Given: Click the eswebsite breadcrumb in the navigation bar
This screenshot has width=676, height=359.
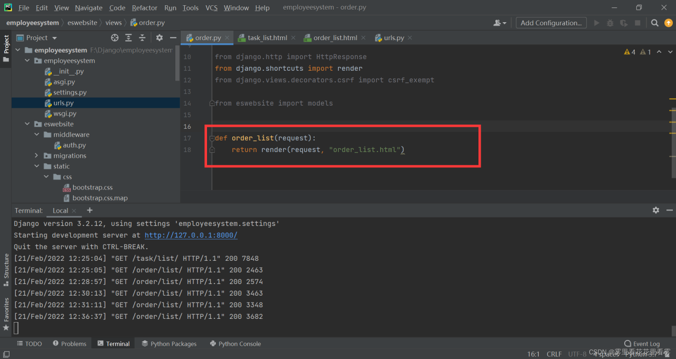Looking at the screenshot, I should pos(82,23).
